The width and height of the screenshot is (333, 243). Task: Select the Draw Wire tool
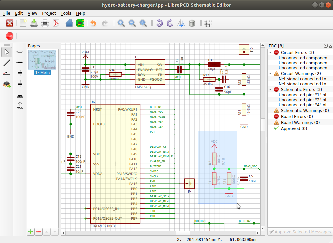(7, 63)
